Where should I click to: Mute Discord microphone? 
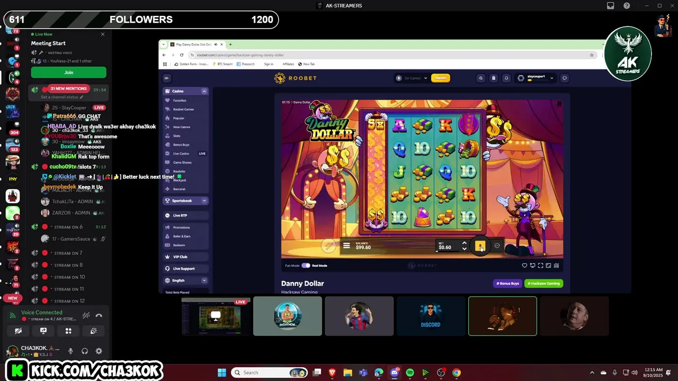(x=70, y=351)
